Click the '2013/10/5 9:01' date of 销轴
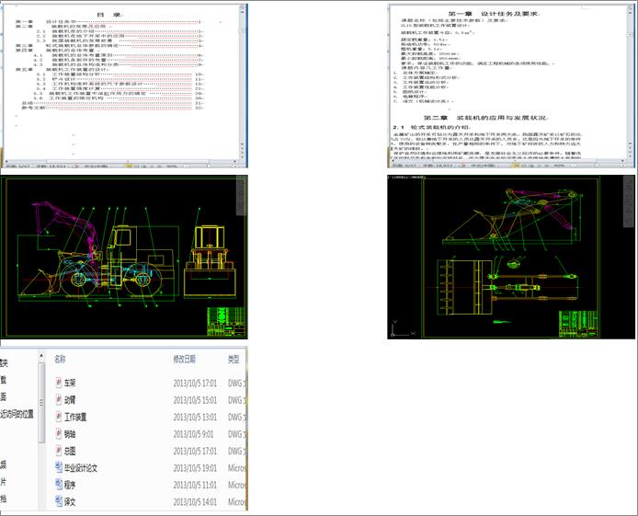Image resolution: width=638 pixels, height=516 pixels. 193,434
